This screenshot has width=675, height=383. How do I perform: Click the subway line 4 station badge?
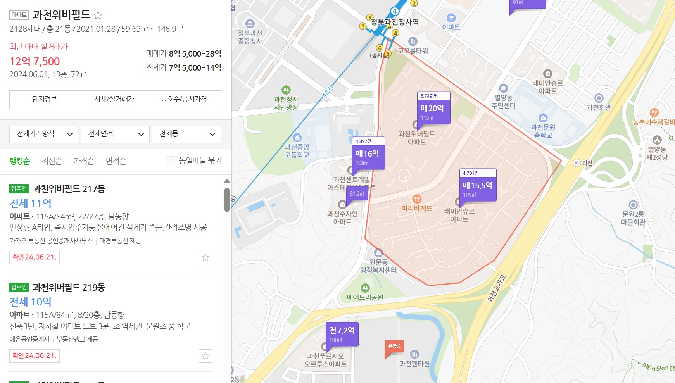[395, 11]
